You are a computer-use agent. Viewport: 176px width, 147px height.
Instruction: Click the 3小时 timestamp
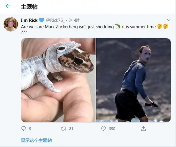[74, 20]
